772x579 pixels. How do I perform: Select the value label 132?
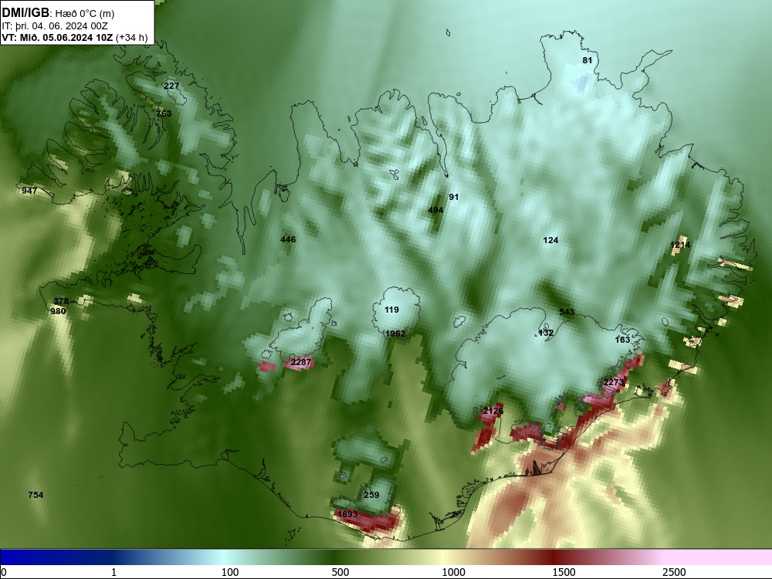(x=546, y=333)
